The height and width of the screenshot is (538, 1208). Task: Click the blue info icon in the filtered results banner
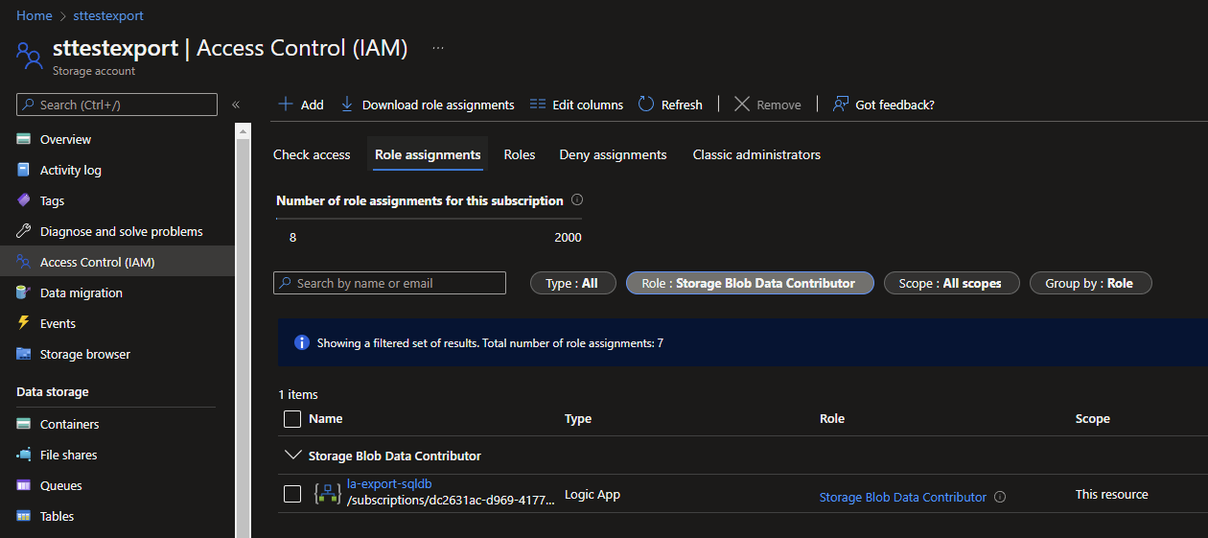pos(302,342)
